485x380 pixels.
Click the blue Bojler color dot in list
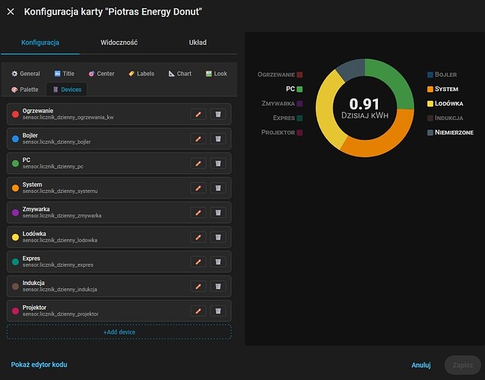[15, 139]
